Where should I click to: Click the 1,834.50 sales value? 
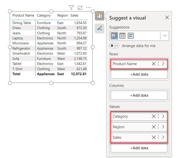point(80,23)
